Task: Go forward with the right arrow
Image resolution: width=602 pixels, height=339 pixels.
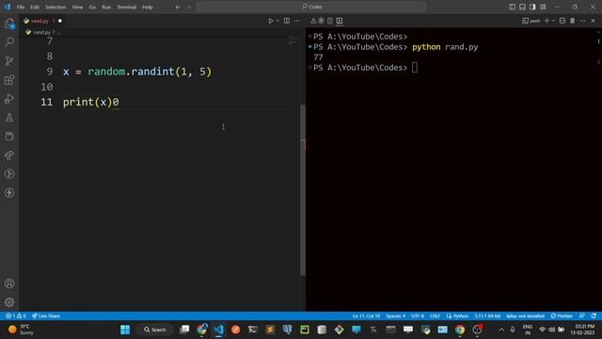Action: pos(188,7)
